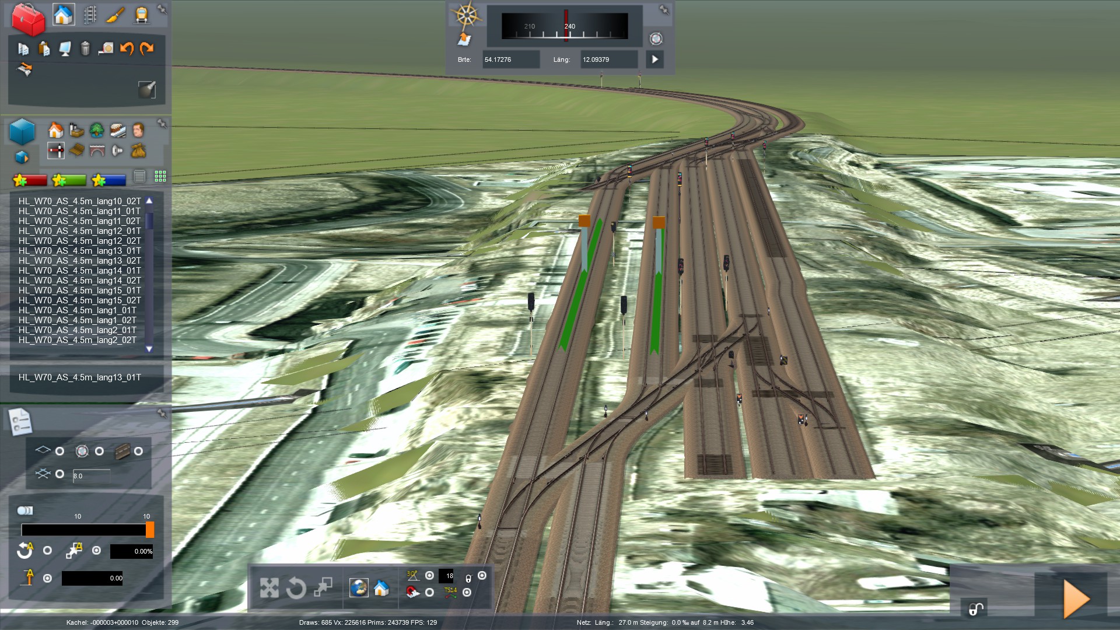This screenshot has height=630, width=1120.
Task: Click the measuring tape tool icon
Action: click(x=105, y=48)
